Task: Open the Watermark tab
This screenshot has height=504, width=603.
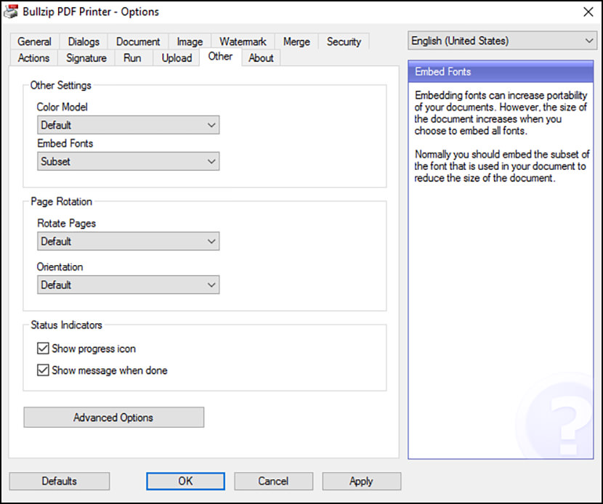Action: click(x=243, y=41)
